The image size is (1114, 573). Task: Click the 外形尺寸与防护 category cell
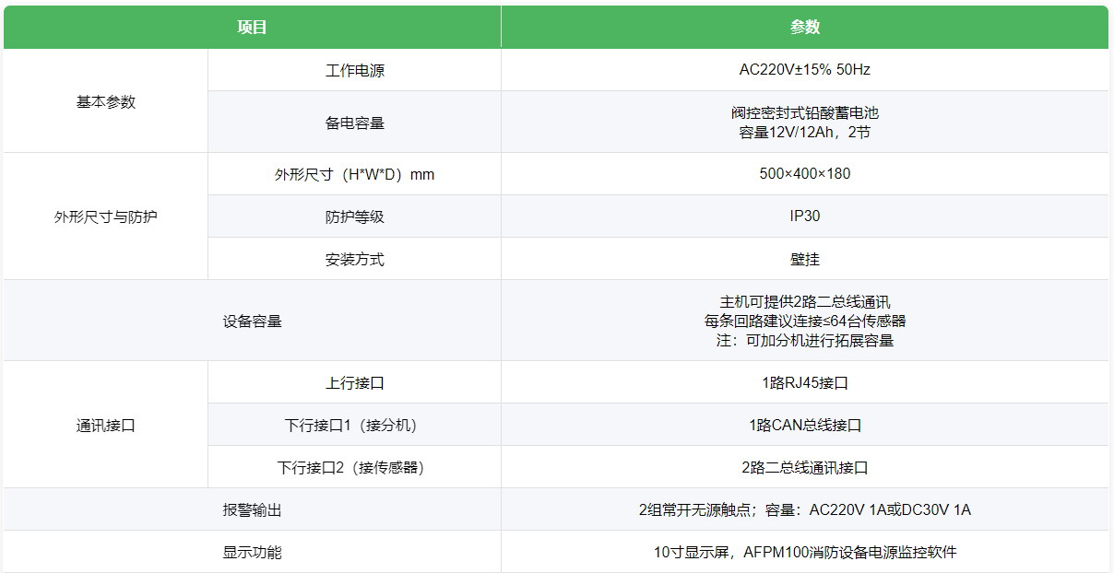(x=106, y=217)
